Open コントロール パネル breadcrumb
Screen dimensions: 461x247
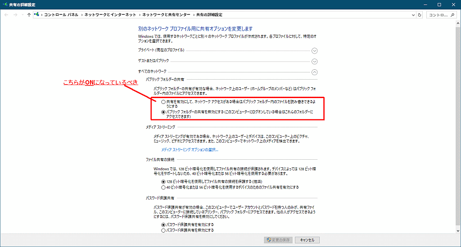61,15
